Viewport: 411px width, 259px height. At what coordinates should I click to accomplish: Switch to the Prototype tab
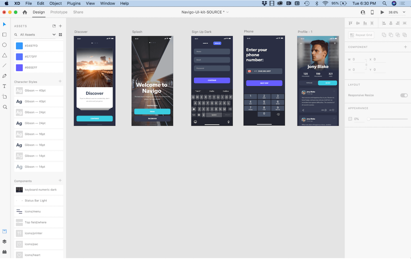(x=59, y=12)
